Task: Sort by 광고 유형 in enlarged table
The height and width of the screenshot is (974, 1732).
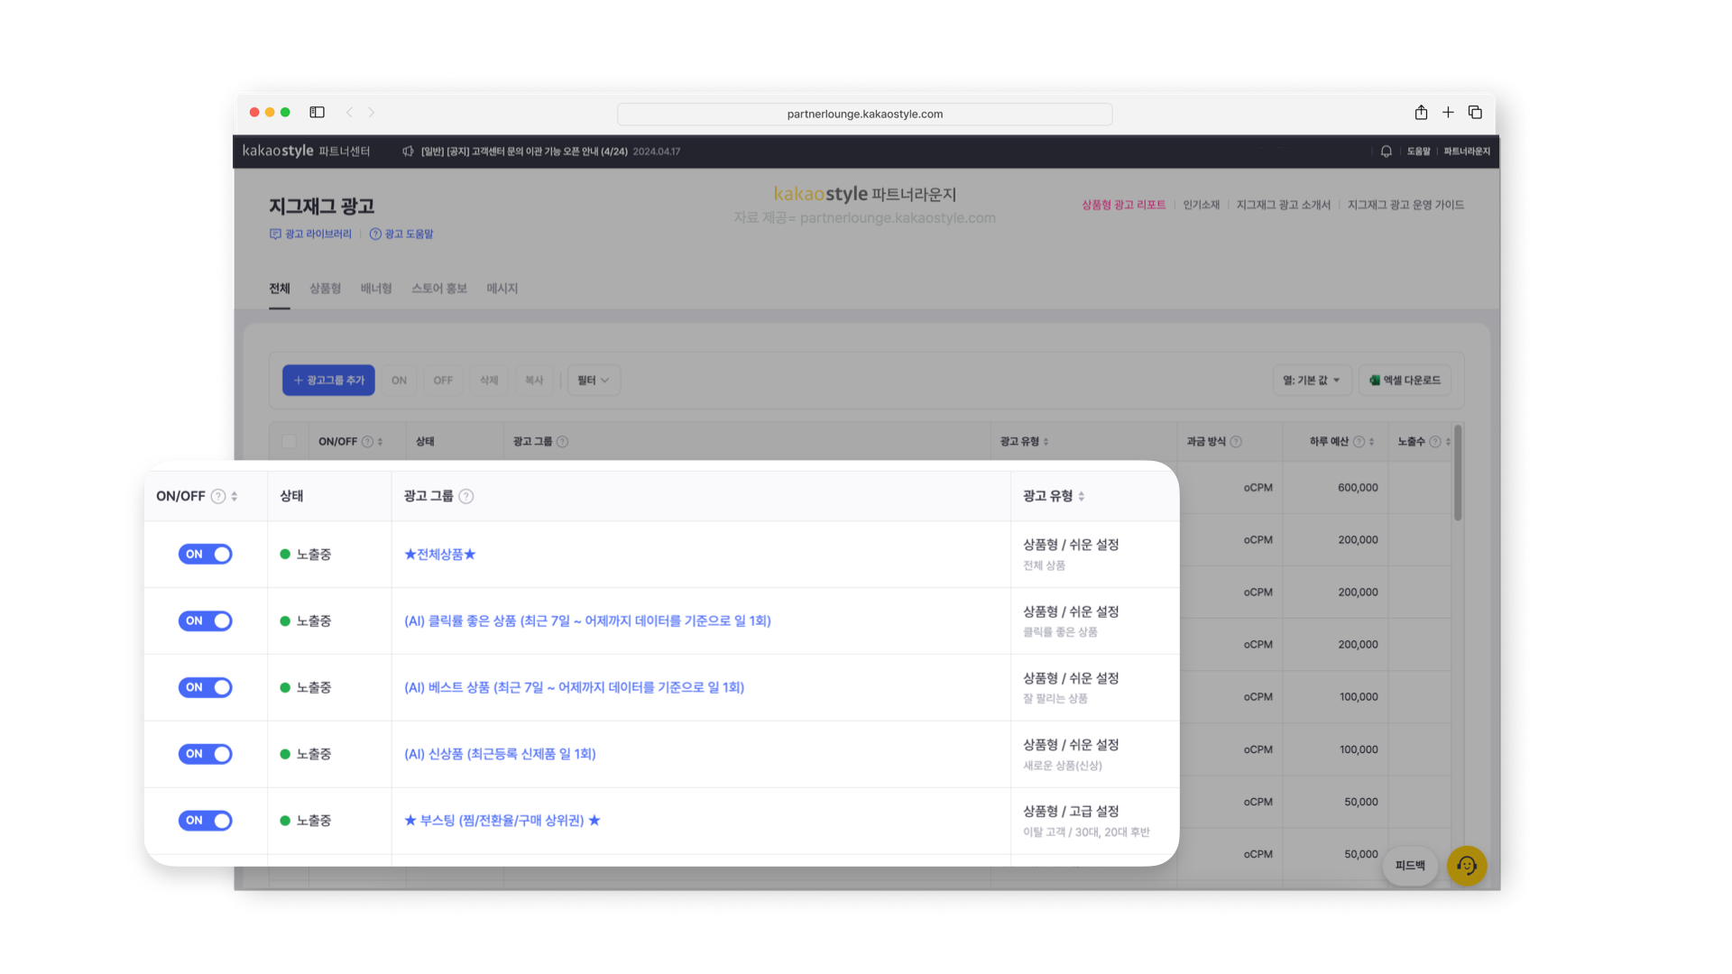Action: 1082,496
